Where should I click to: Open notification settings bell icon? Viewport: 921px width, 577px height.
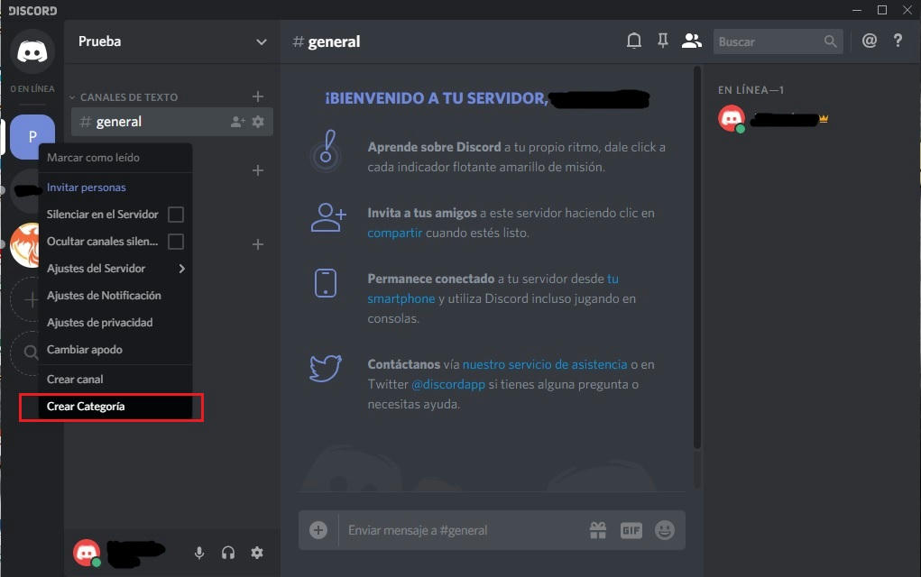634,41
